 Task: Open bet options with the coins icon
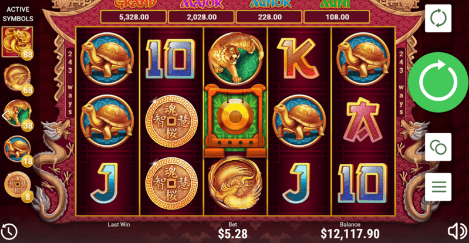click(x=438, y=147)
